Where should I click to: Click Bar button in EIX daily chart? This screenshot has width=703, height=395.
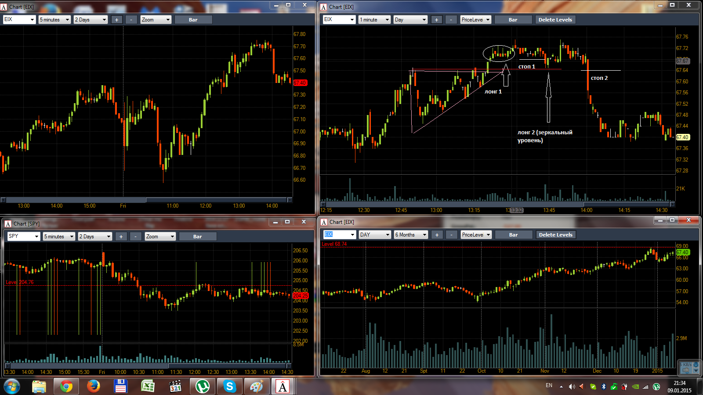coord(514,235)
